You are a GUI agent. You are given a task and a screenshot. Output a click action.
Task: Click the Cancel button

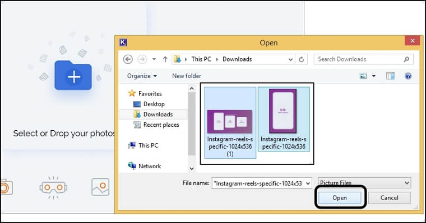coord(390,198)
